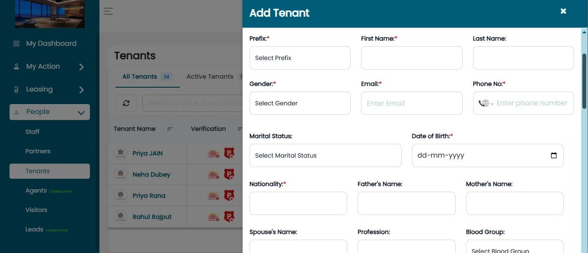Click the Aadhaar verification icon for Rahul Rajput

click(x=214, y=217)
